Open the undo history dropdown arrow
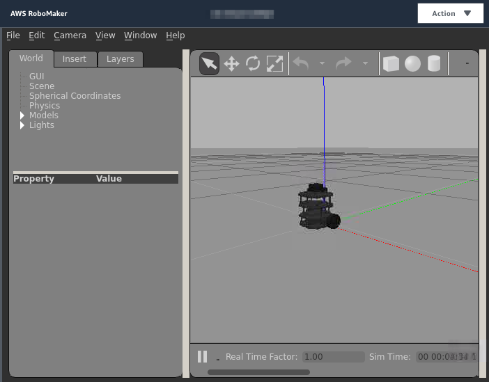Viewport: 489px width, 382px height. click(322, 63)
